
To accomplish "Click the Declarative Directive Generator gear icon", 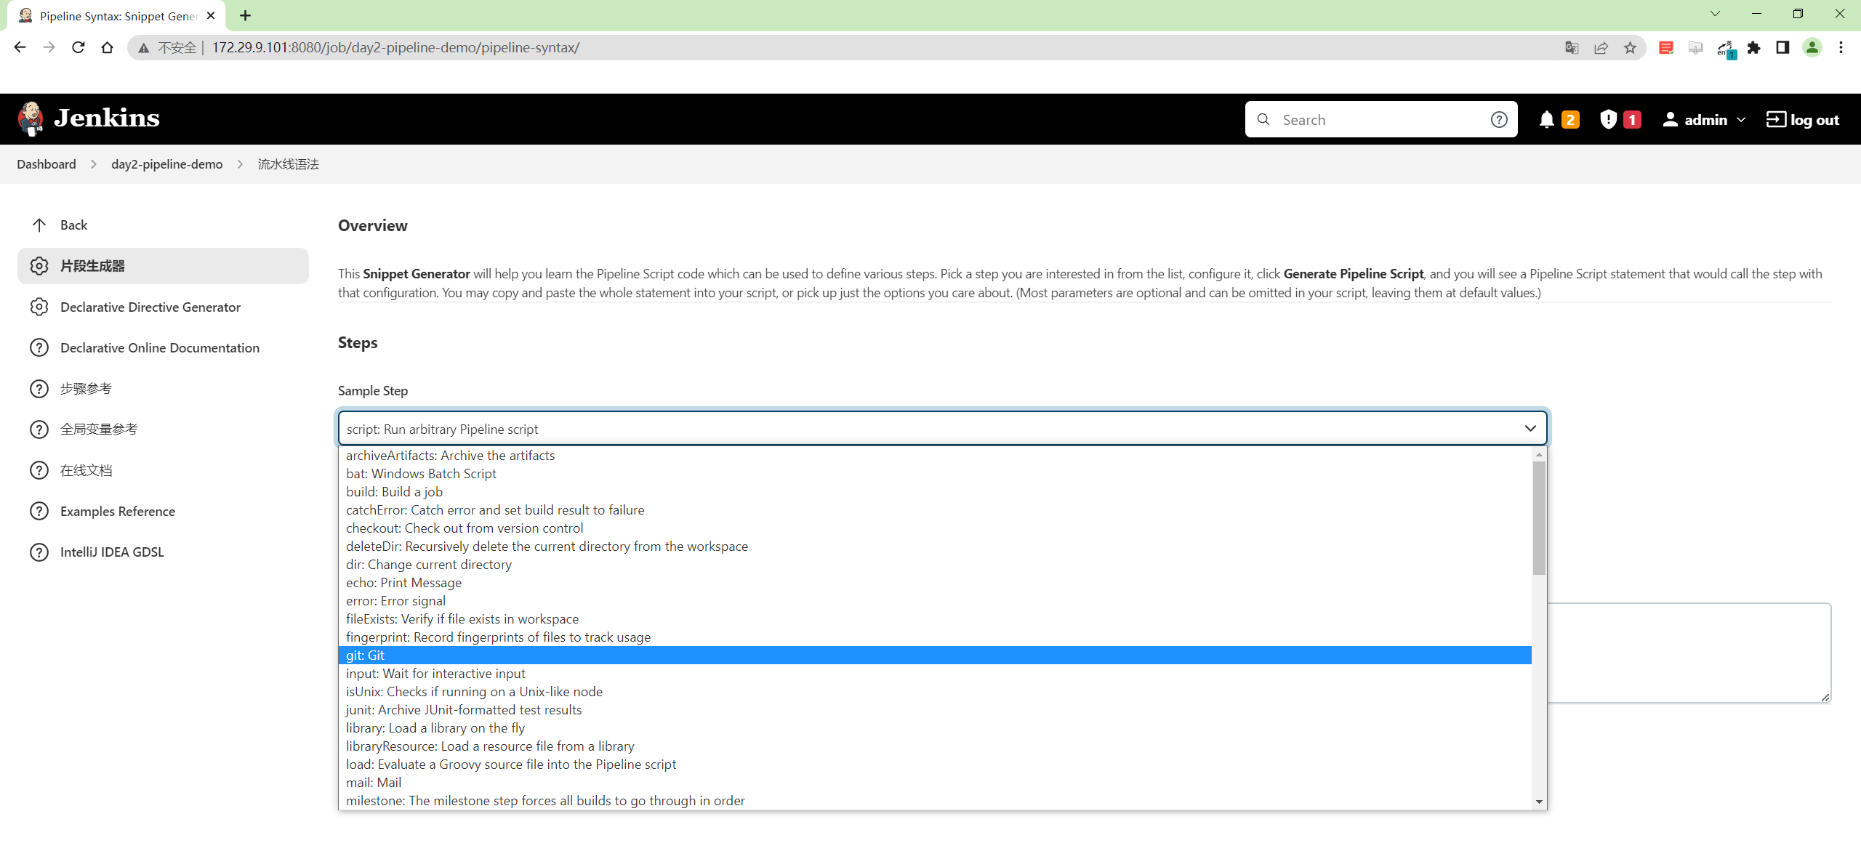I will [x=39, y=307].
